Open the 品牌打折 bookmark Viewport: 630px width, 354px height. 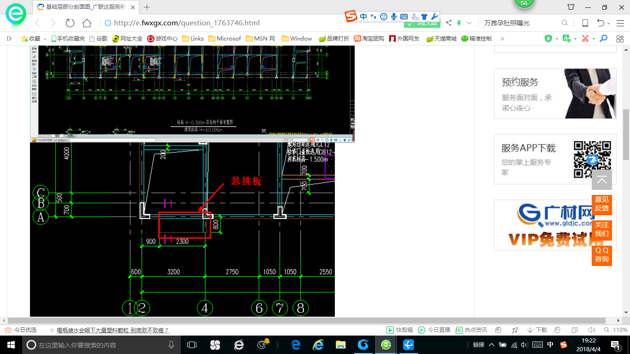(x=334, y=39)
